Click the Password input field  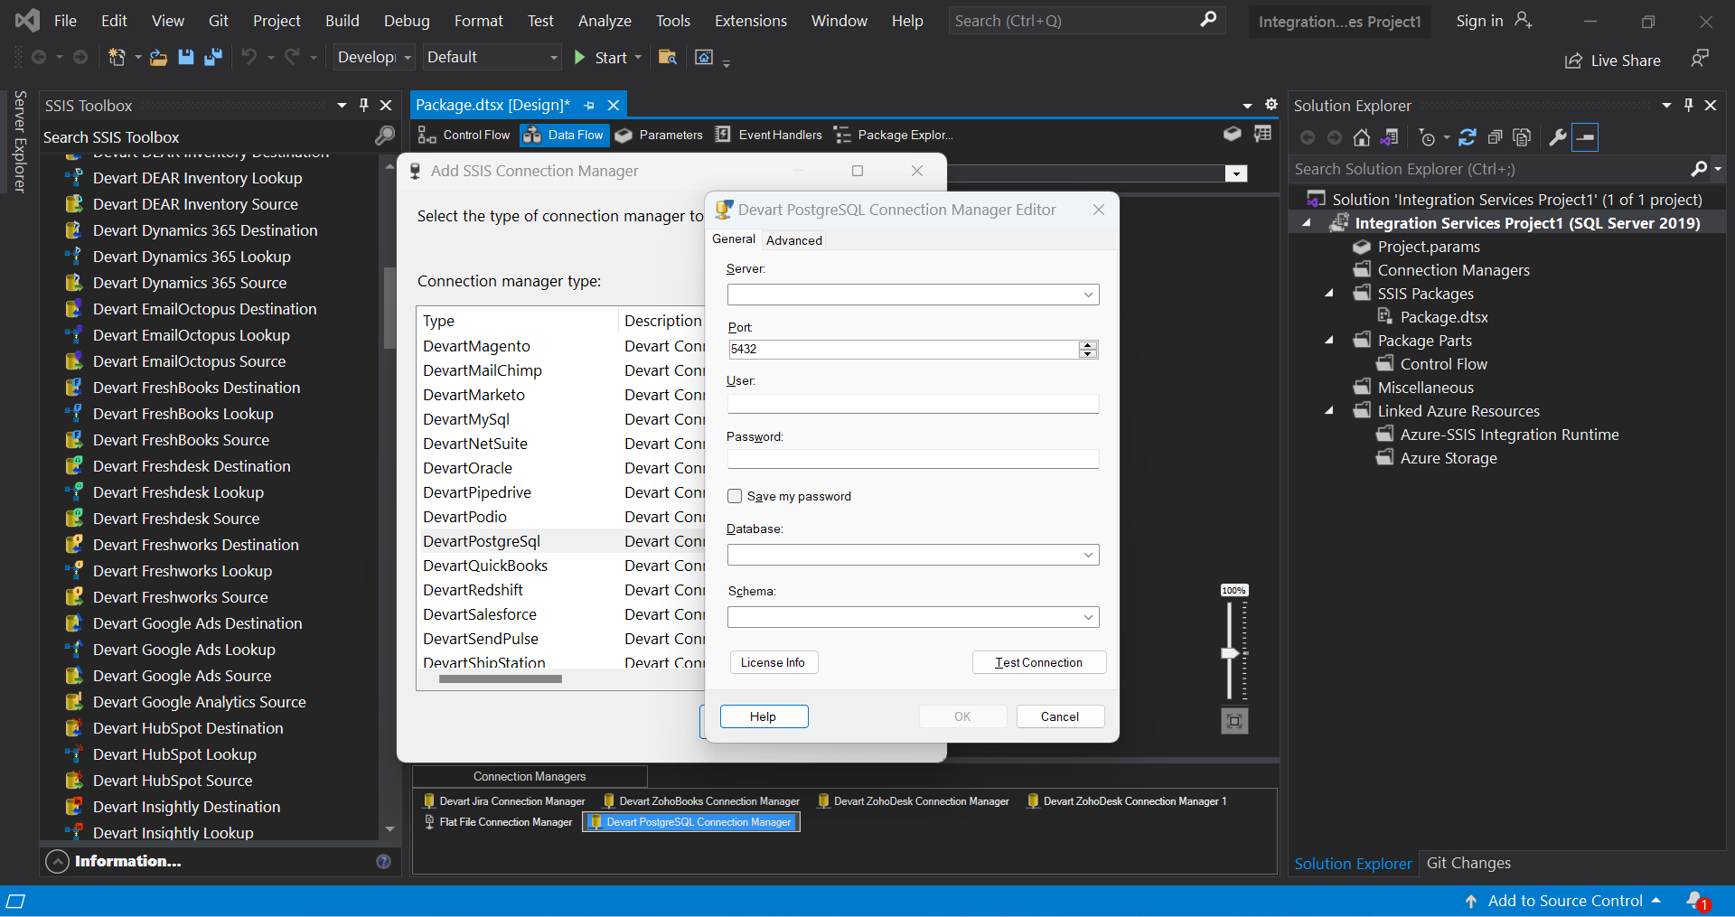pos(913,459)
